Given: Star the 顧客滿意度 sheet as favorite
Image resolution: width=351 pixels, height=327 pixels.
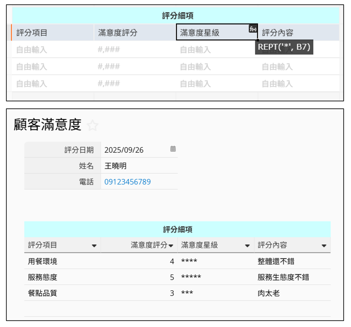Looking at the screenshot, I should [x=93, y=126].
